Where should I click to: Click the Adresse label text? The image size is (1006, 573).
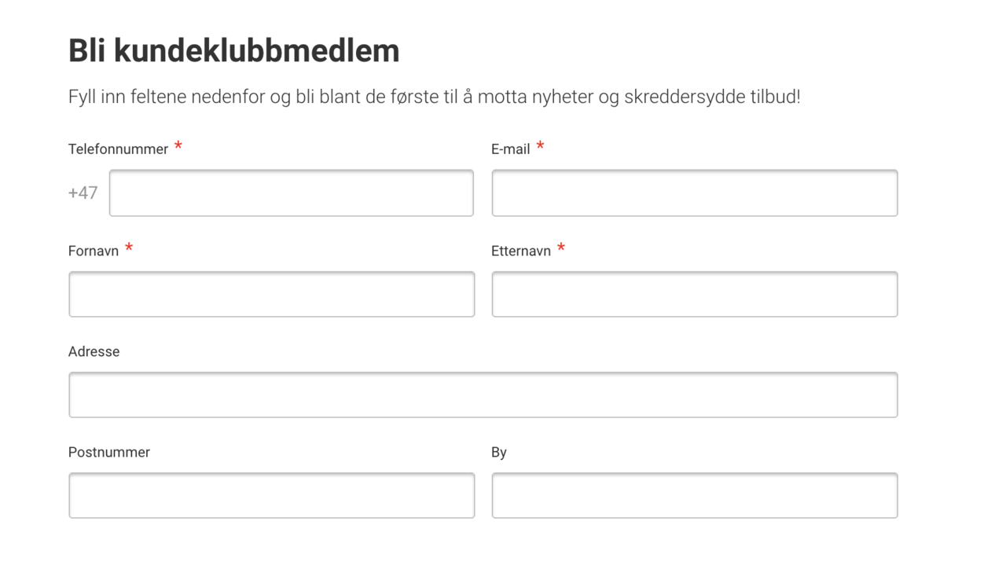point(94,351)
